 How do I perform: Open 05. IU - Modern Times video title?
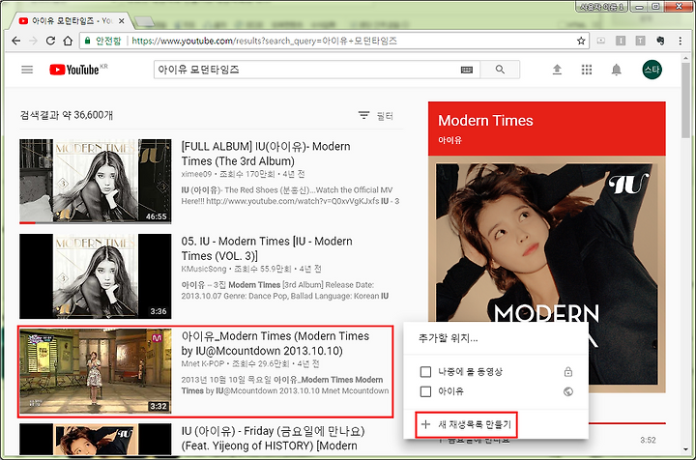point(267,248)
